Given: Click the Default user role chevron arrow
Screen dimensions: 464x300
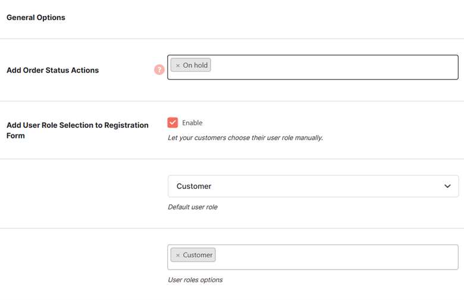Looking at the screenshot, I should [x=447, y=186].
